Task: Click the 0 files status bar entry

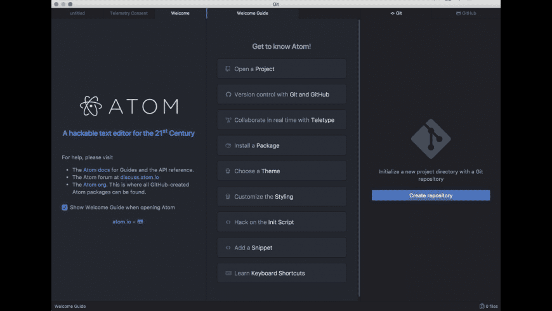Action: click(489, 307)
